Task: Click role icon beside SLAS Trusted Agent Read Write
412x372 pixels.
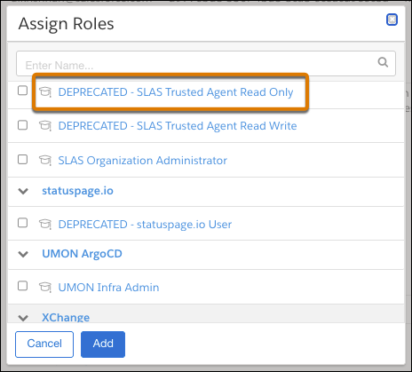Action: [45, 126]
